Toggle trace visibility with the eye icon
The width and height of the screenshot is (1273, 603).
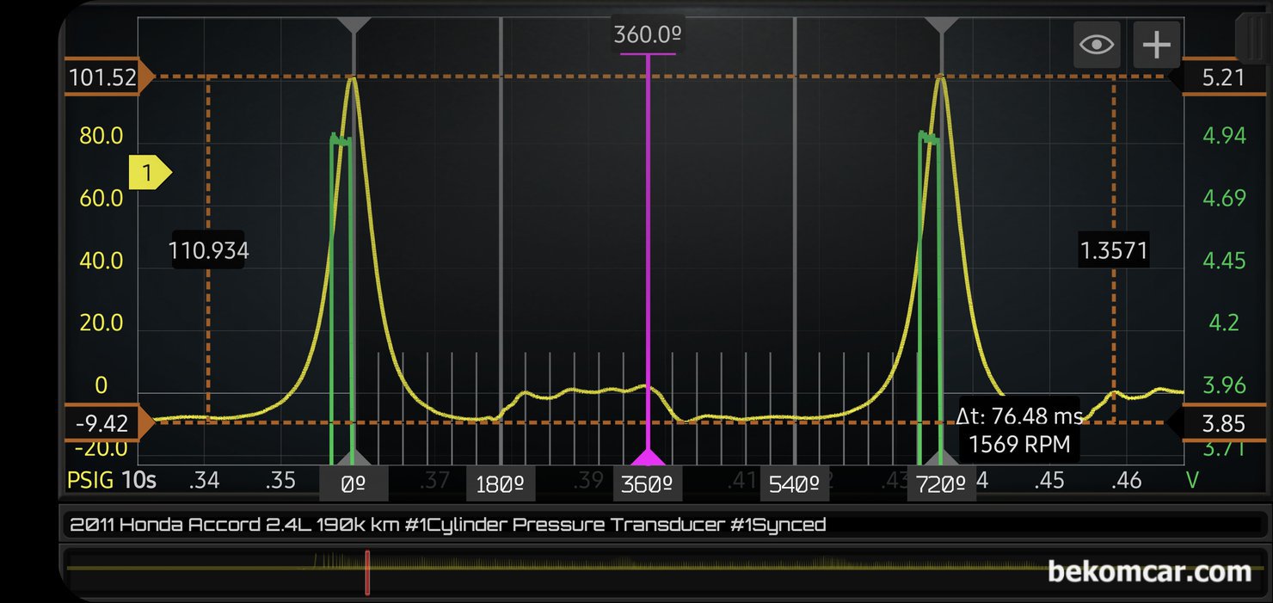1097,44
